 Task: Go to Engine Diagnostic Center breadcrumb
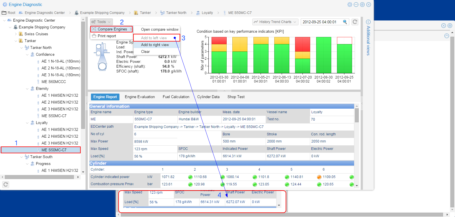(x=44, y=13)
